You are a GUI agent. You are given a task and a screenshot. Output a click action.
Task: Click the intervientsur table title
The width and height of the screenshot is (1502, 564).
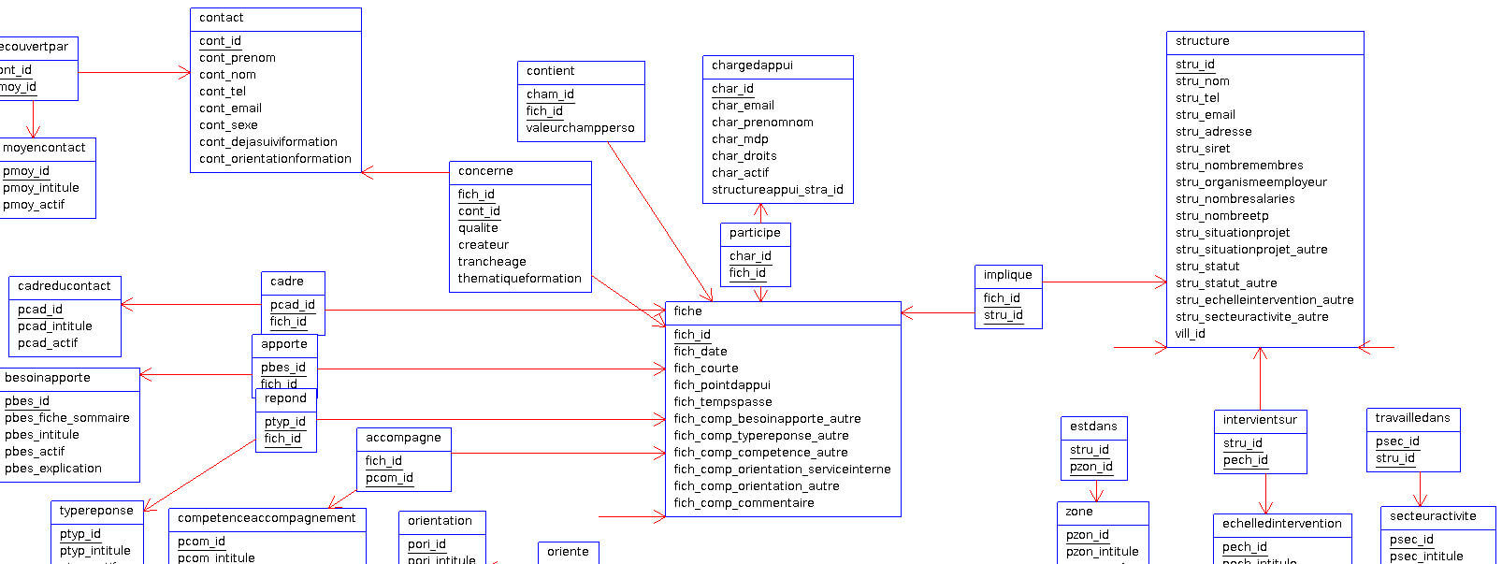(1260, 420)
